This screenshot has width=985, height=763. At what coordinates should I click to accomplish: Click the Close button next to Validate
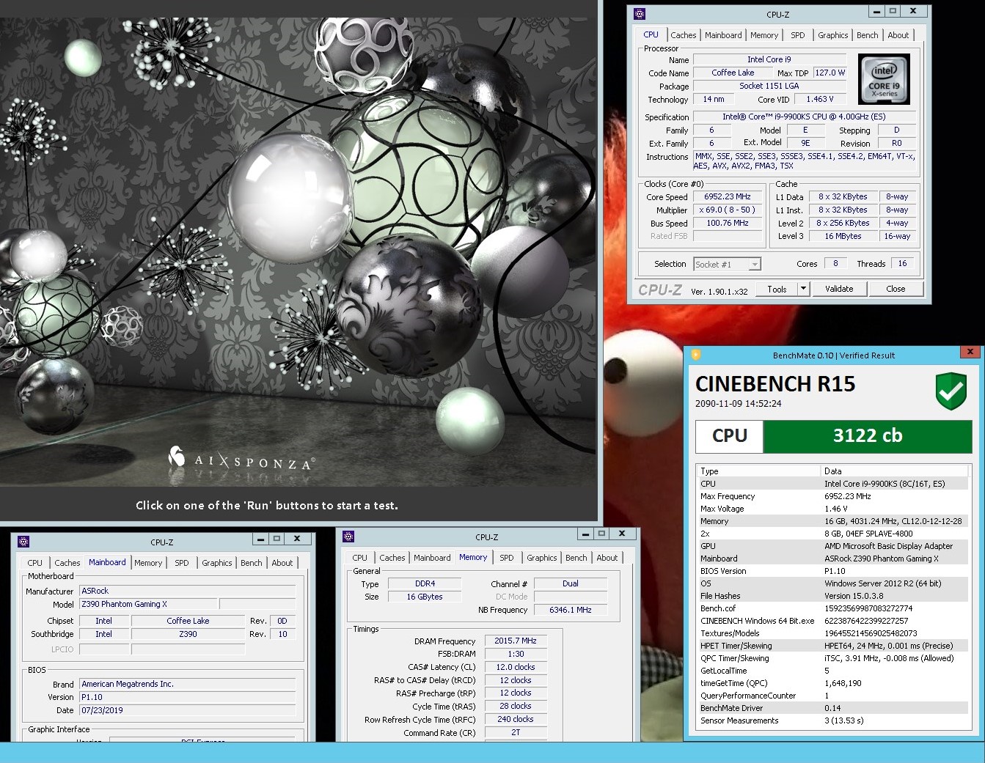(895, 289)
